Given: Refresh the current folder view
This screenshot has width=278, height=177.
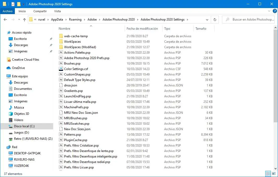Looking at the screenshot, I should pos(215,20).
